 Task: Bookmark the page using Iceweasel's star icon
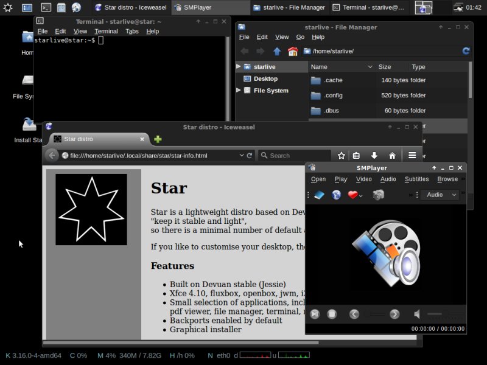point(341,155)
